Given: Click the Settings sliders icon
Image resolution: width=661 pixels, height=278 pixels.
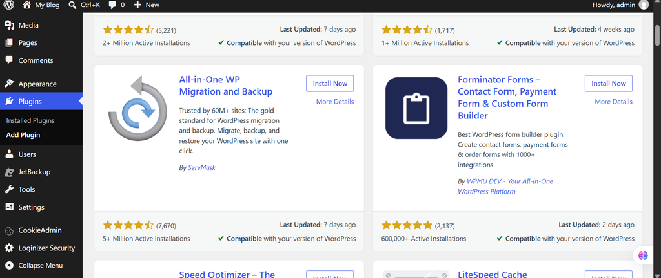Looking at the screenshot, I should [9, 207].
